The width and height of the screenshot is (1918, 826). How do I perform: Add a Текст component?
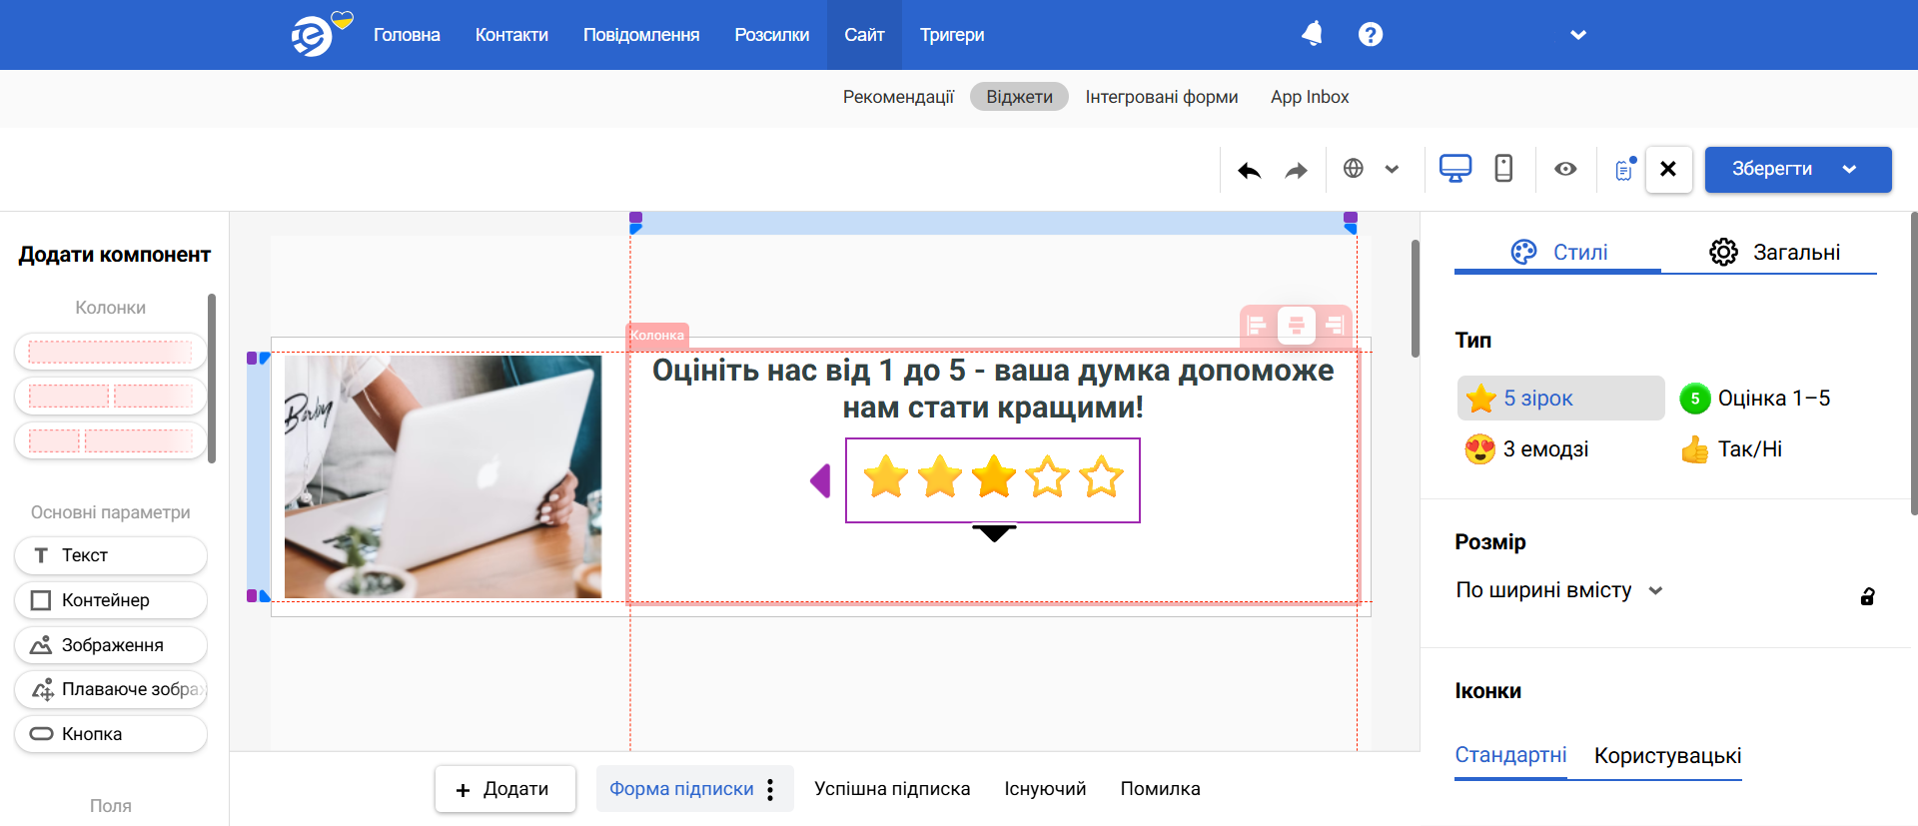coord(111,555)
